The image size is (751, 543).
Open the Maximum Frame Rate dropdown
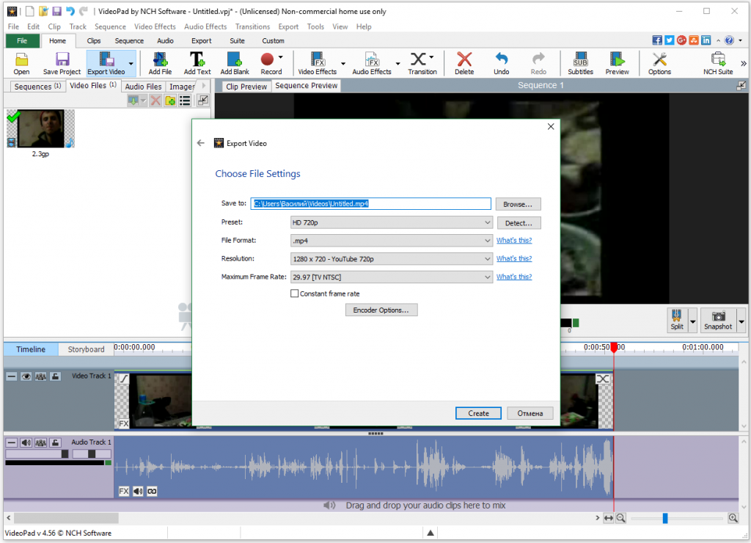[392, 277]
